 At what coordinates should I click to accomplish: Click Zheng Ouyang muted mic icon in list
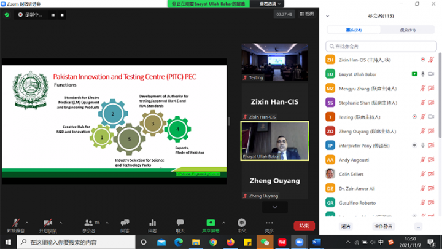pyautogui.click(x=422, y=131)
